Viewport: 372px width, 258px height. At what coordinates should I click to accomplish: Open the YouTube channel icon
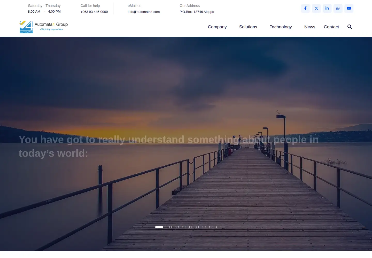pos(349,8)
